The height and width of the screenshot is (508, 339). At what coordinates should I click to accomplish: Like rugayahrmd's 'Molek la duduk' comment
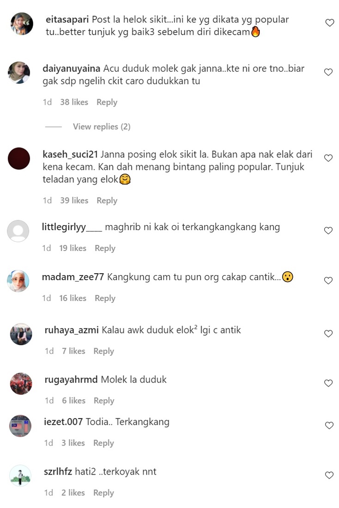click(x=328, y=383)
